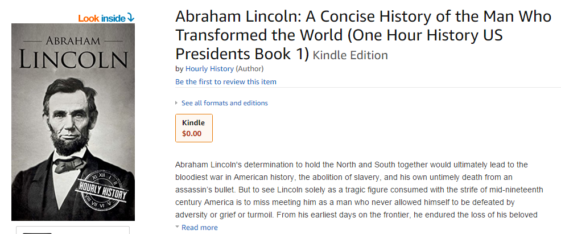Viewport: 561px width, 234px height.
Task: Click Lincoln's portrait face on the cover
Action: point(71,115)
